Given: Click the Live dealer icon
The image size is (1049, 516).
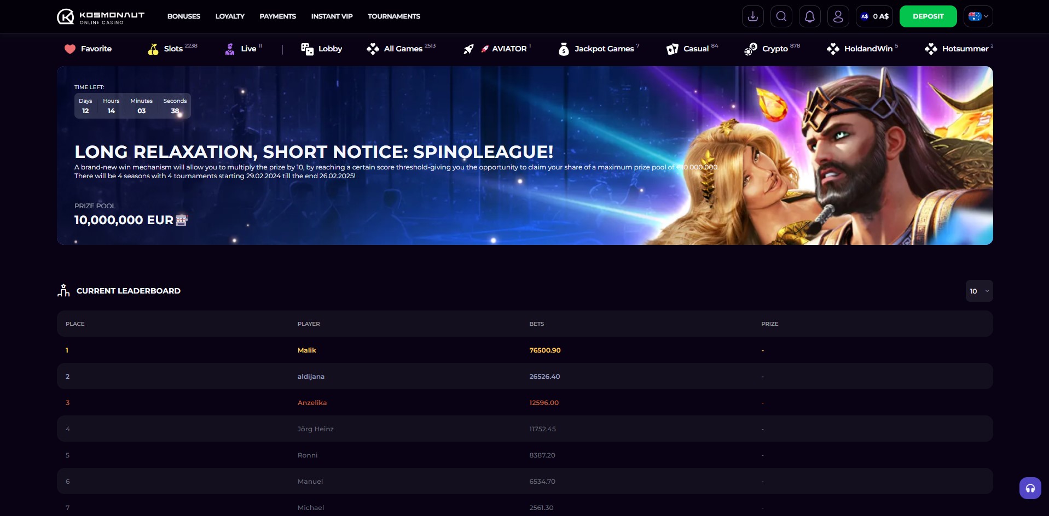Looking at the screenshot, I should 230,49.
